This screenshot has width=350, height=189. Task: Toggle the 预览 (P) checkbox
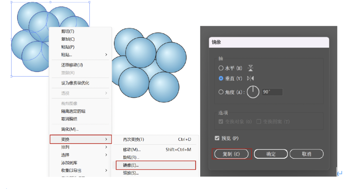(x=217, y=138)
